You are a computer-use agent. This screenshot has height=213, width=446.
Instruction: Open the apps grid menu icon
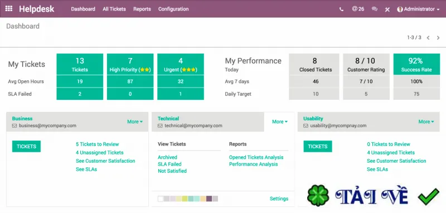coord(9,8)
